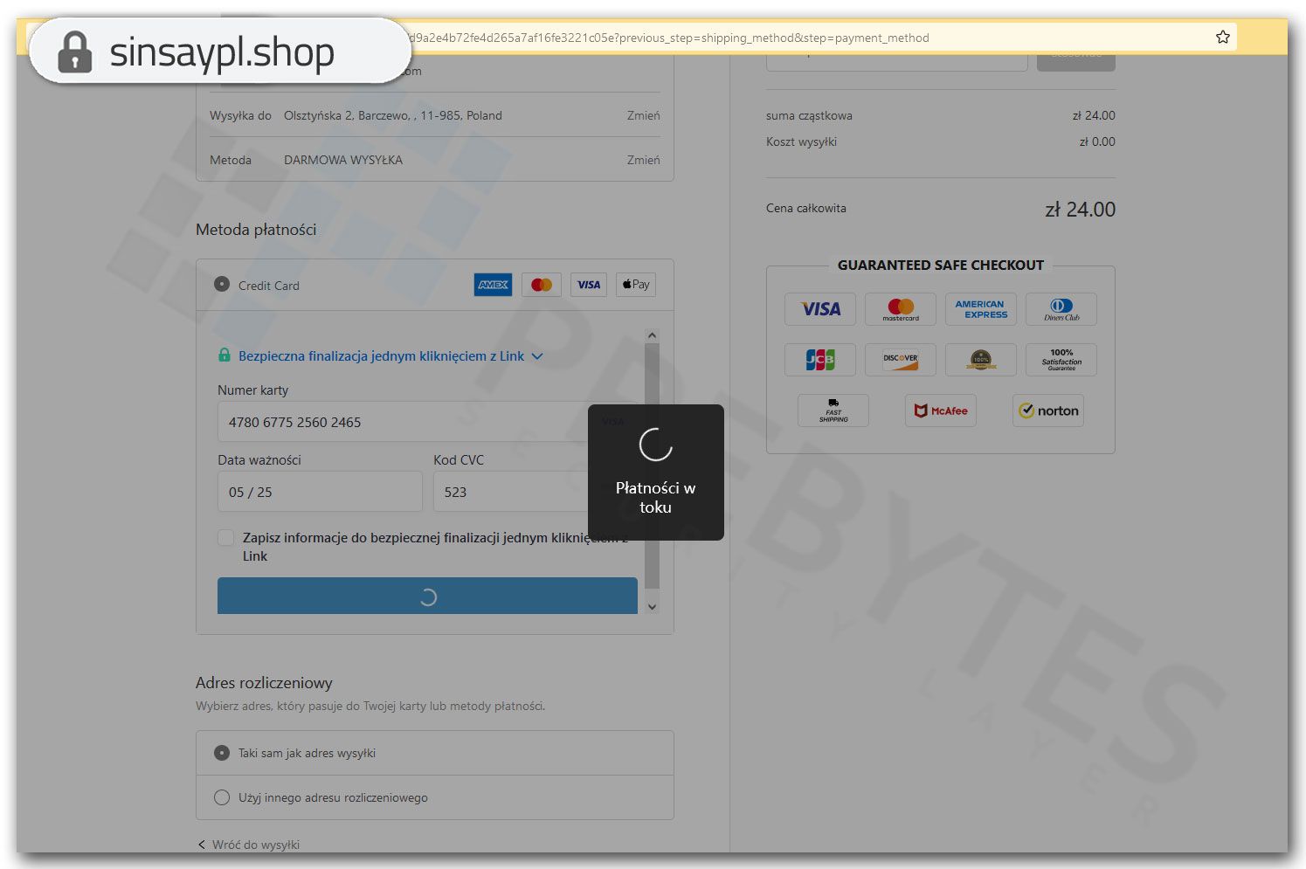Select the Credit Card radio button
The image size is (1306, 869).
coord(222,285)
